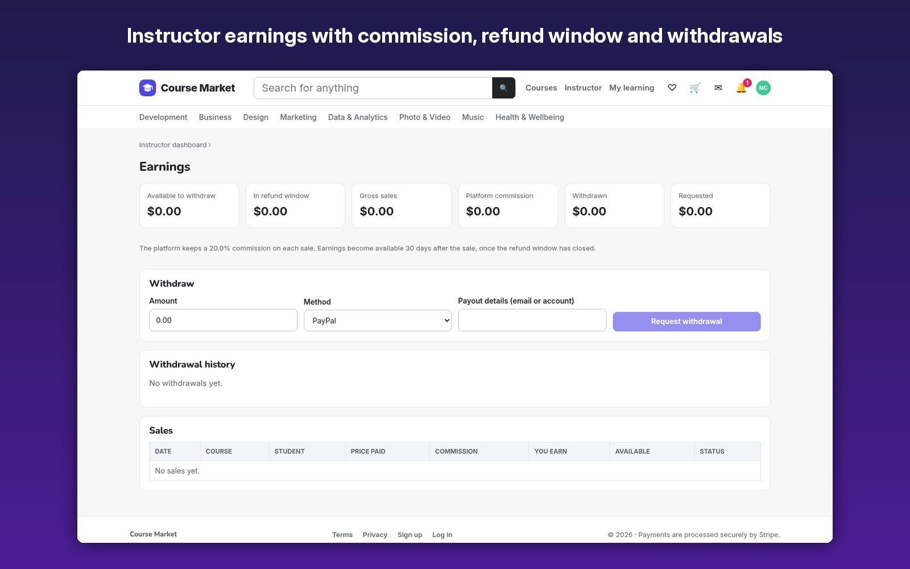910x569 pixels.
Task: Open the shopping cart icon
Action: click(694, 88)
